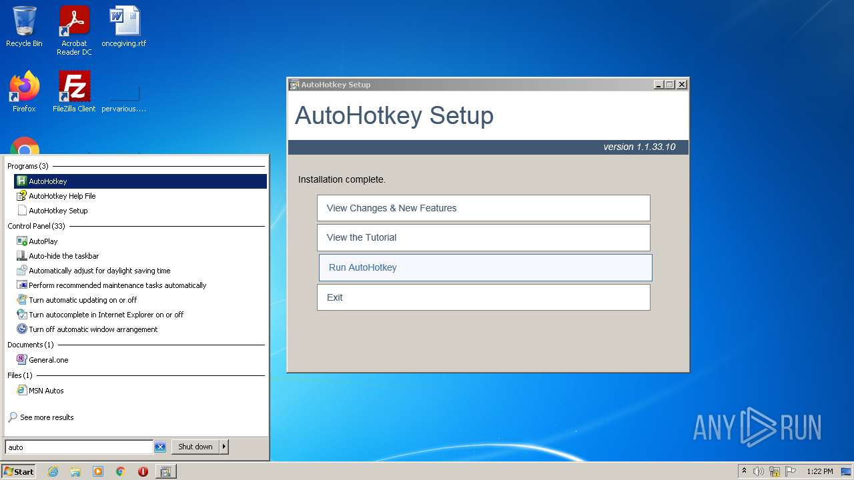This screenshot has width=854, height=480.
Task: Click the AutoHotkey Setup title bar icon
Action: click(294, 85)
